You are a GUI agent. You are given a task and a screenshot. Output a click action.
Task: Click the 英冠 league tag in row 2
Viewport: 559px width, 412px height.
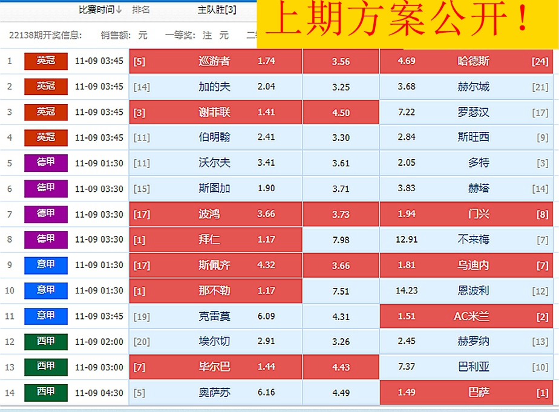point(45,87)
